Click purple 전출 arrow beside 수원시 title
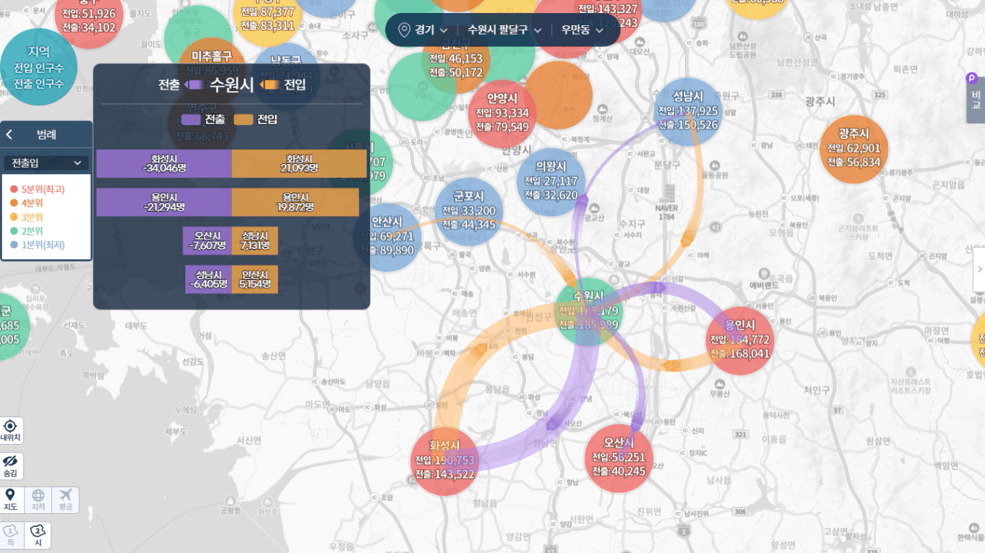The image size is (985, 553). click(194, 85)
